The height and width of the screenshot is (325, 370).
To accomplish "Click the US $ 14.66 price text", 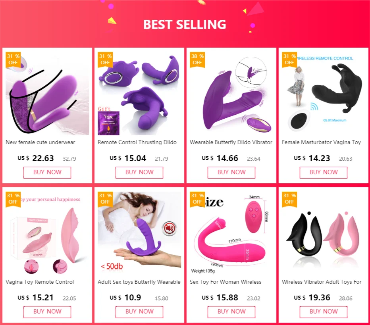I will tap(220, 158).
